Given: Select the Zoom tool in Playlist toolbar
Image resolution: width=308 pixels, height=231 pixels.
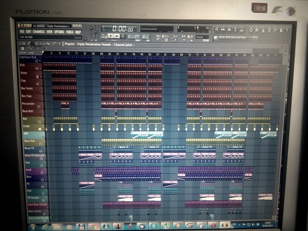Looking at the screenshot, I should (x=55, y=44).
